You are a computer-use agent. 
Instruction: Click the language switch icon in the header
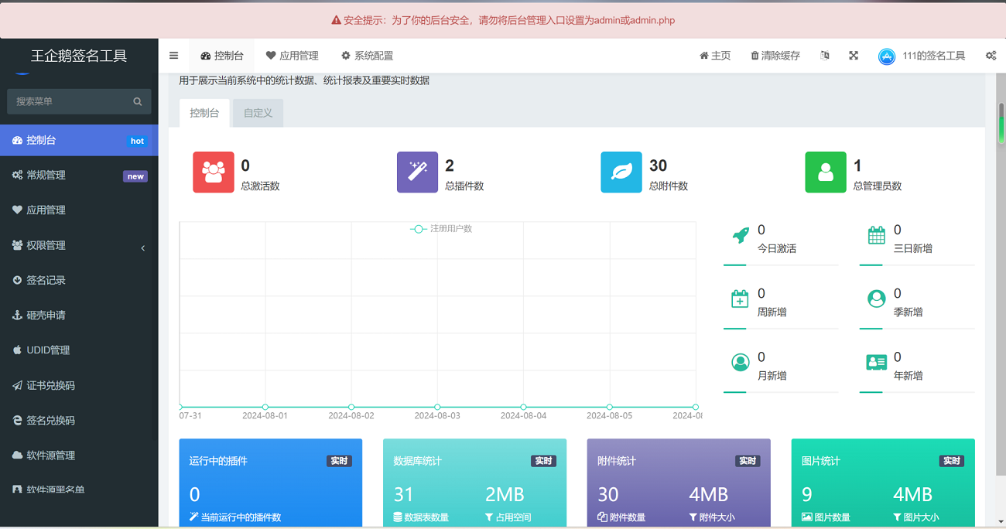point(825,56)
